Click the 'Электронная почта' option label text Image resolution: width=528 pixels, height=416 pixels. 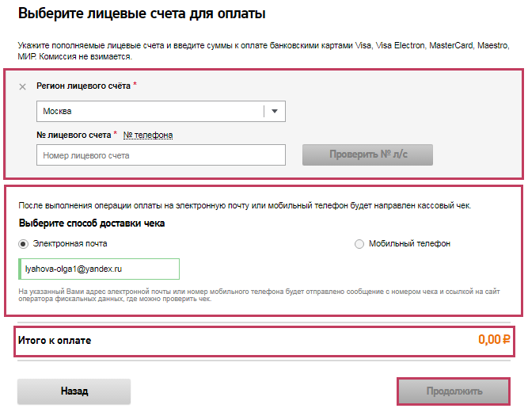[70, 244]
